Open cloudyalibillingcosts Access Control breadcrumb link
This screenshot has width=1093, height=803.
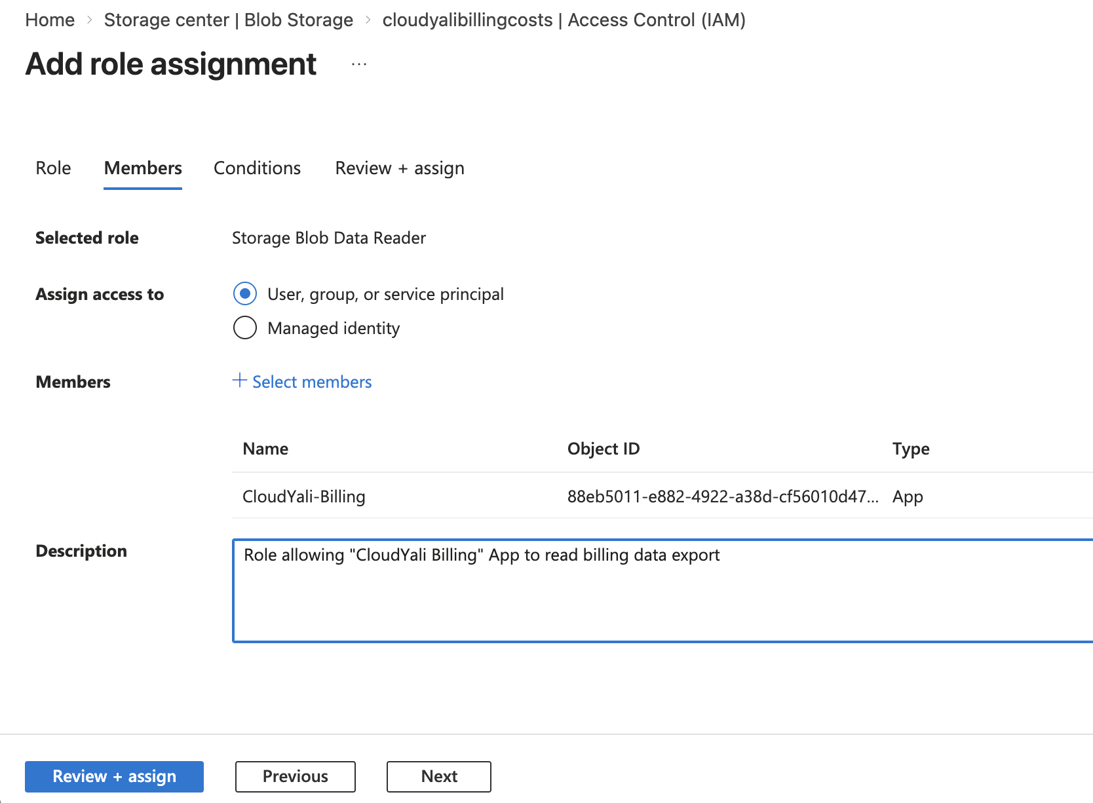(565, 20)
